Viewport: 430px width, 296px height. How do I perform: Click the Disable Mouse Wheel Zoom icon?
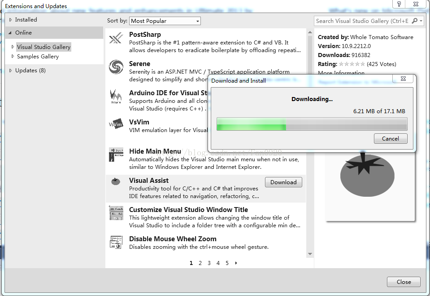(116, 242)
